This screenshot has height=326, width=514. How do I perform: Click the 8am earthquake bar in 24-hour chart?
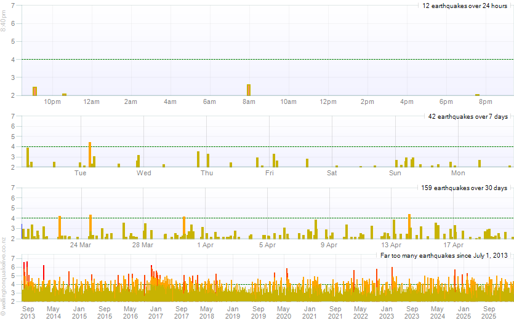tap(249, 90)
